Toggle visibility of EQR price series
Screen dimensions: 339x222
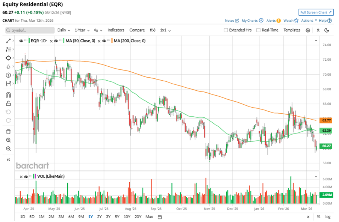click(x=21, y=41)
